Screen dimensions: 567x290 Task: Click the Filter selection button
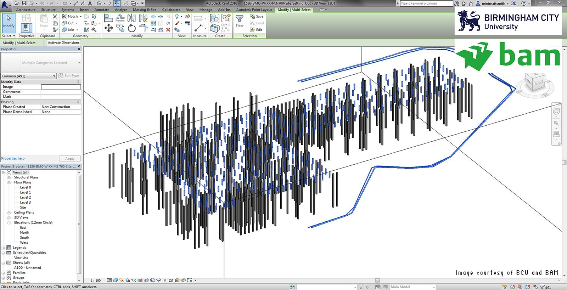(240, 21)
